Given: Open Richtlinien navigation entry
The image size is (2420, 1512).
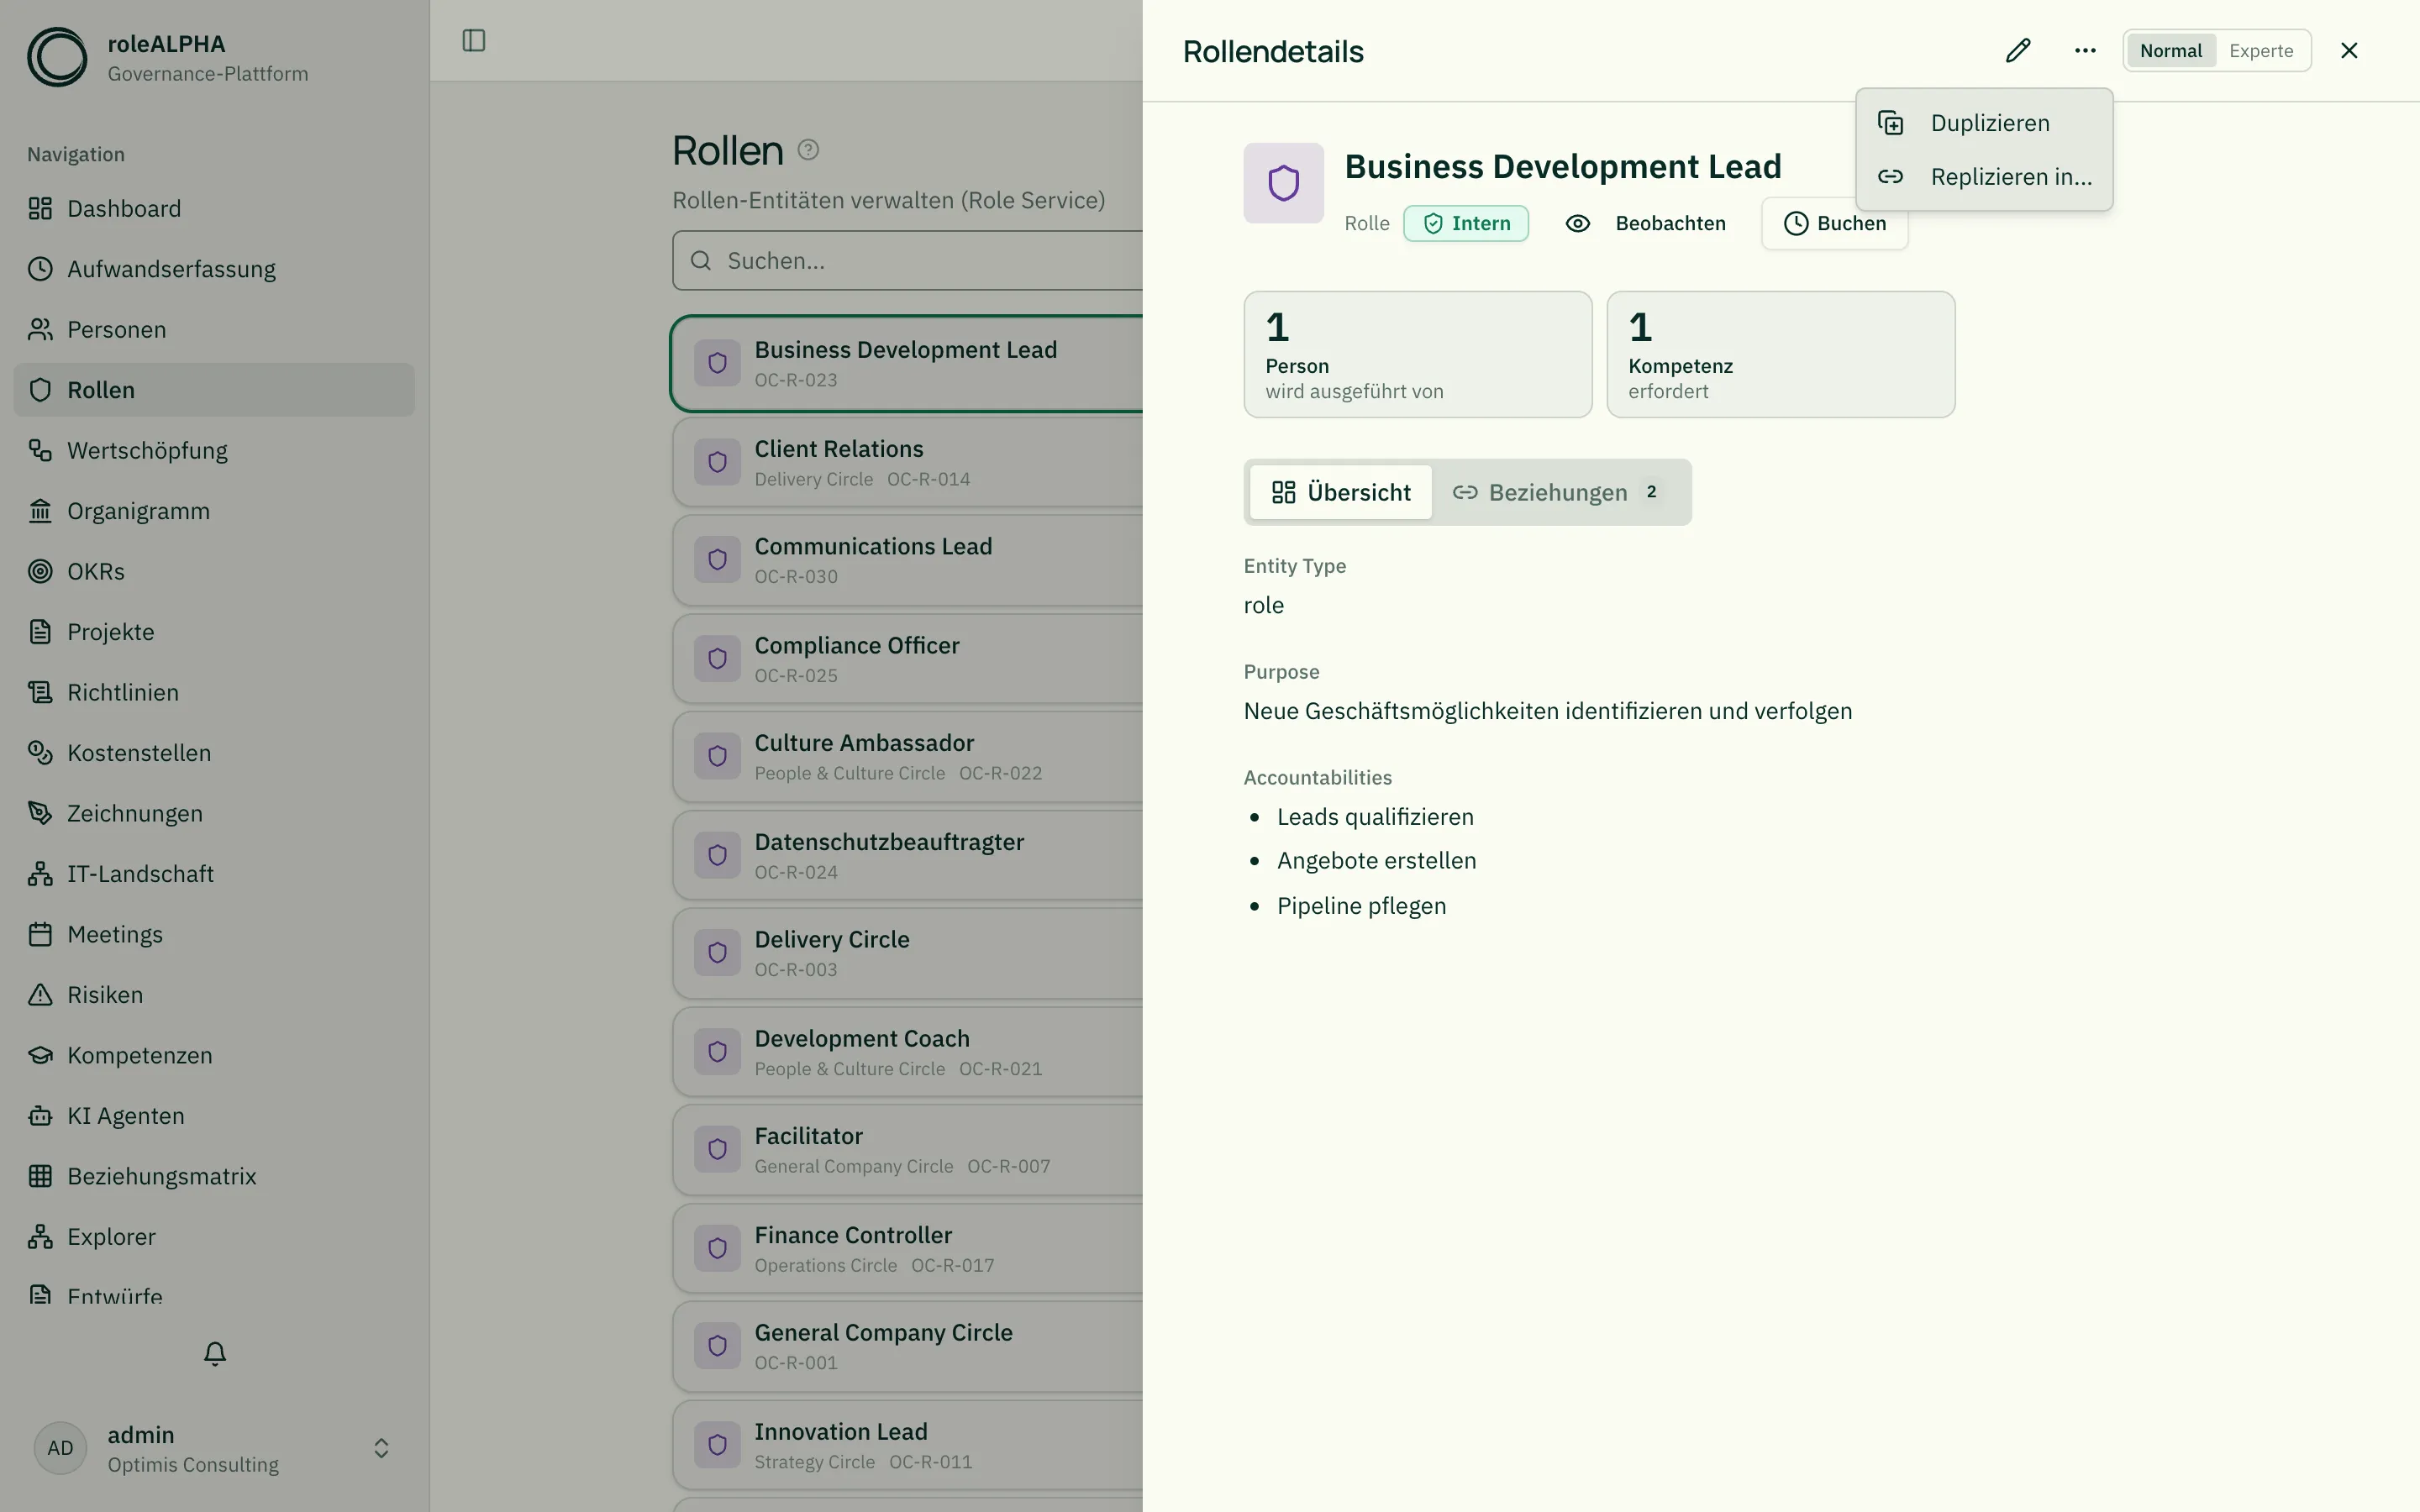Looking at the screenshot, I should point(214,692).
